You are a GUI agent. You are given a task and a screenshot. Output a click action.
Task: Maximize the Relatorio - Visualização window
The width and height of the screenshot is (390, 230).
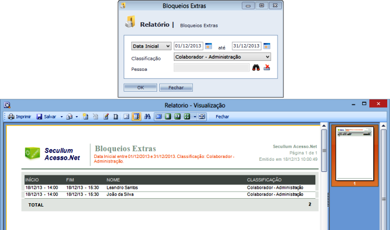364,104
